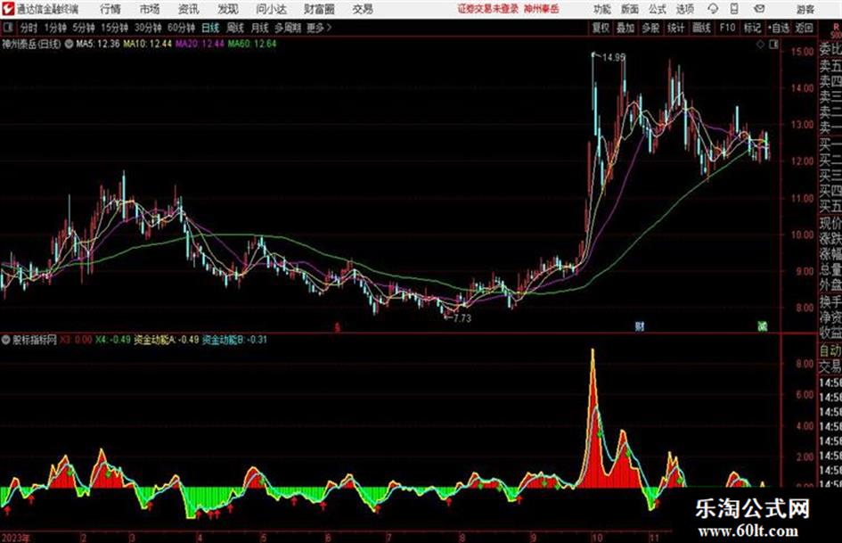Click 证券交易未登录 login link
This screenshot has width=842, height=543.
coord(487,9)
